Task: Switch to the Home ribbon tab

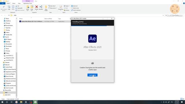Action: click(x=8, y=3)
